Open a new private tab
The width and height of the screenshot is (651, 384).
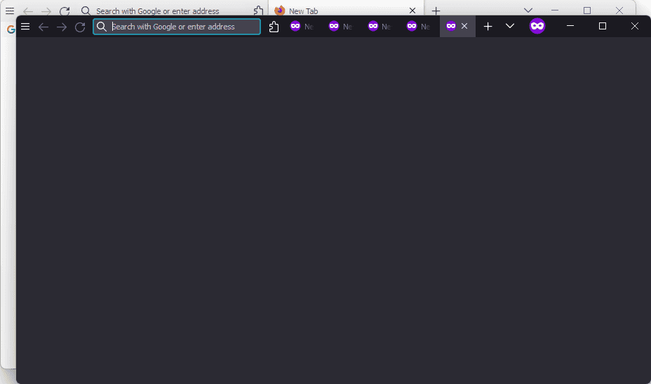tap(488, 27)
